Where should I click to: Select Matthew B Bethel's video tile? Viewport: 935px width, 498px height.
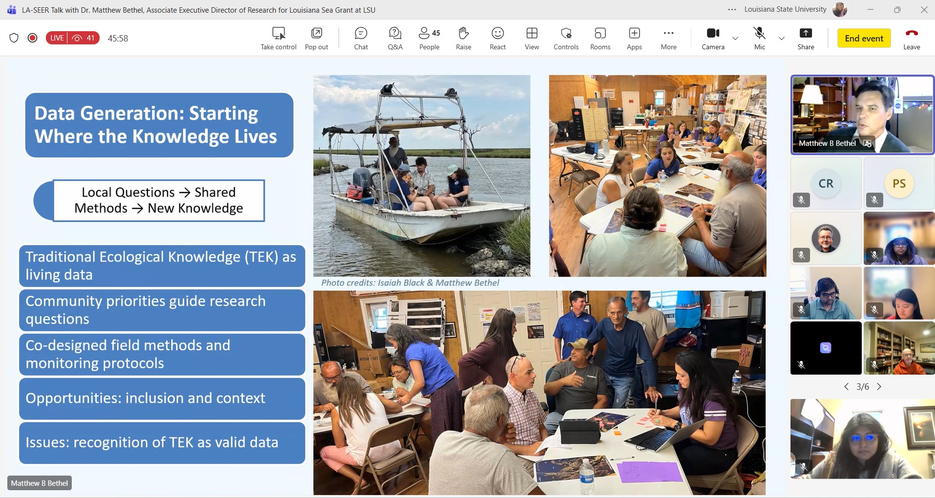click(x=862, y=115)
